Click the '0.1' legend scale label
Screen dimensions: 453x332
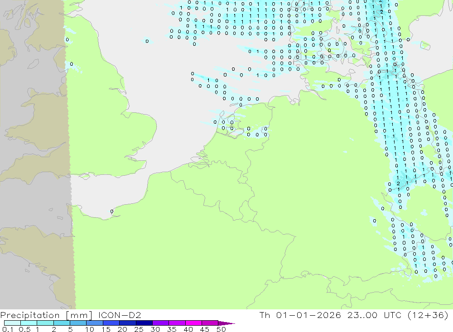8,329
